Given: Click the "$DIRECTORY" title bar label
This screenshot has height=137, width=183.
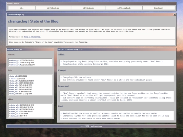Looking at the screenshot, I should (13, 3).
